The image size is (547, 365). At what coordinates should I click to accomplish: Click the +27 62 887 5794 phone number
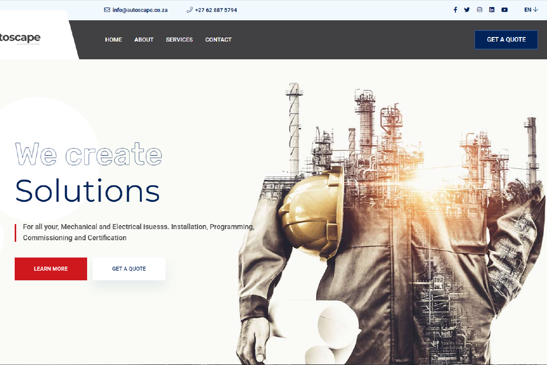216,10
